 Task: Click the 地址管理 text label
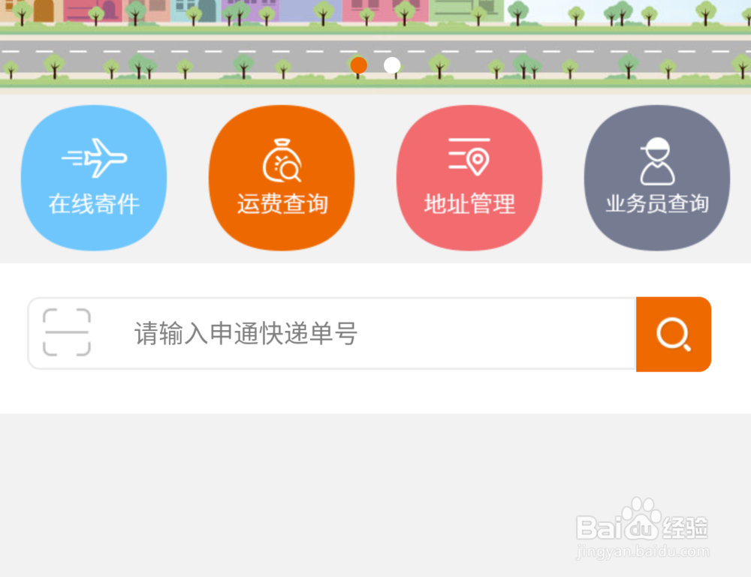pyautogui.click(x=469, y=204)
